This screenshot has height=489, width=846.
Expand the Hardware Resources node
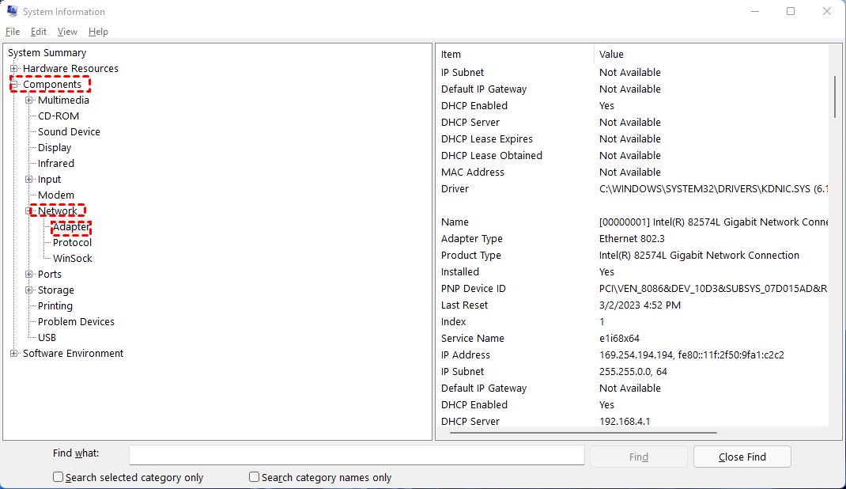(14, 69)
